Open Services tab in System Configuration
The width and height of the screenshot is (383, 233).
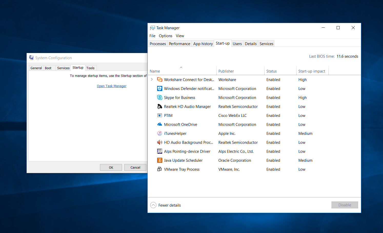(x=63, y=68)
